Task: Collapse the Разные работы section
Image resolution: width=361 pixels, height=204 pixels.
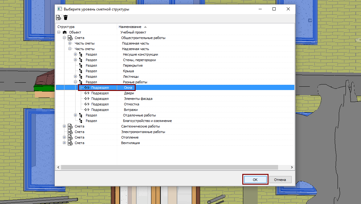Action: click(75, 82)
